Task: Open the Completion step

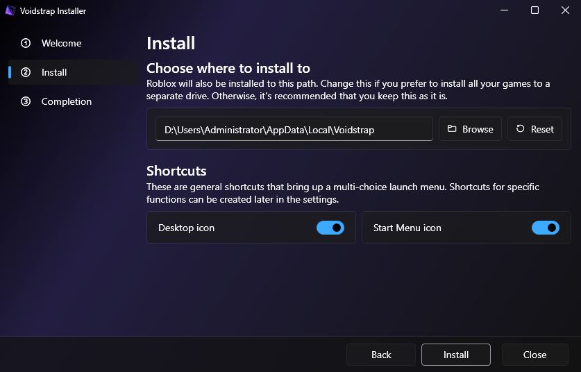Action: [x=73, y=101]
